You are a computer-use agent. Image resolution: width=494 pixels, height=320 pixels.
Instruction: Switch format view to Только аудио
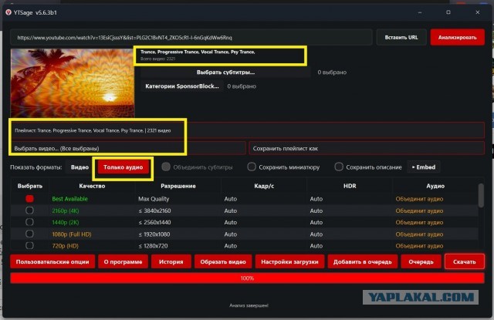[x=123, y=167]
